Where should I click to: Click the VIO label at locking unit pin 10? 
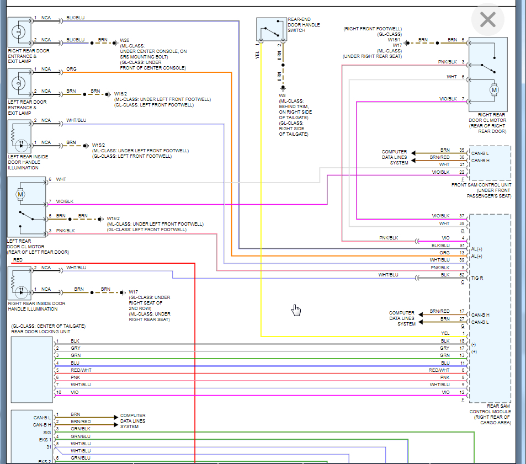(75, 392)
